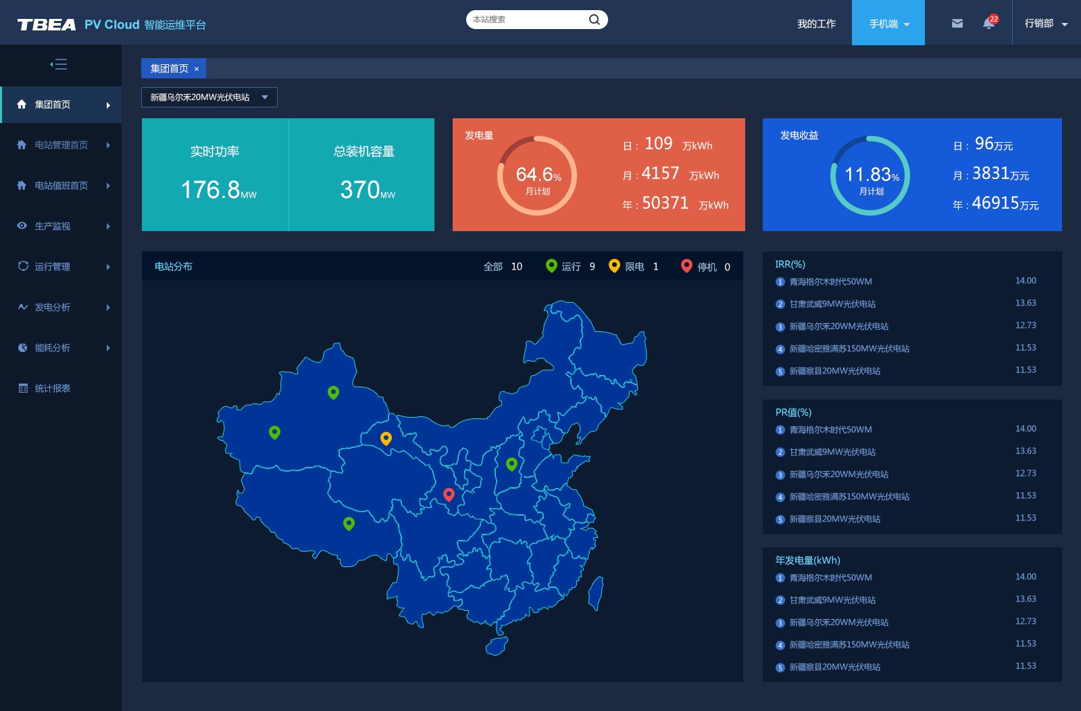1081x711 pixels.
Task: Click the red stopped-station map pin
Action: point(449,495)
